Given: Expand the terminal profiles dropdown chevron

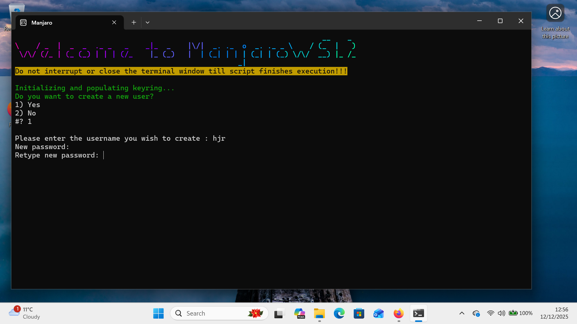Looking at the screenshot, I should pos(148,22).
